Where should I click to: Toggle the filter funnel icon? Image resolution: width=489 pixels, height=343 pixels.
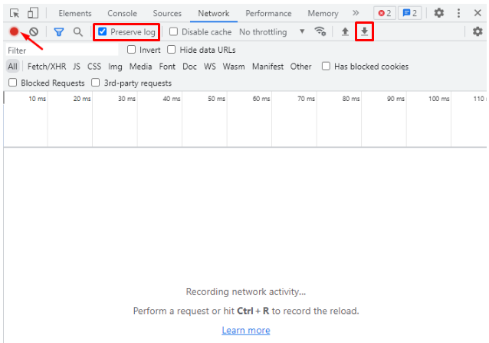click(58, 32)
